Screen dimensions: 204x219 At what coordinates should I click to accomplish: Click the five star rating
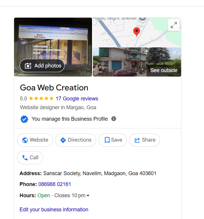tap(41, 99)
